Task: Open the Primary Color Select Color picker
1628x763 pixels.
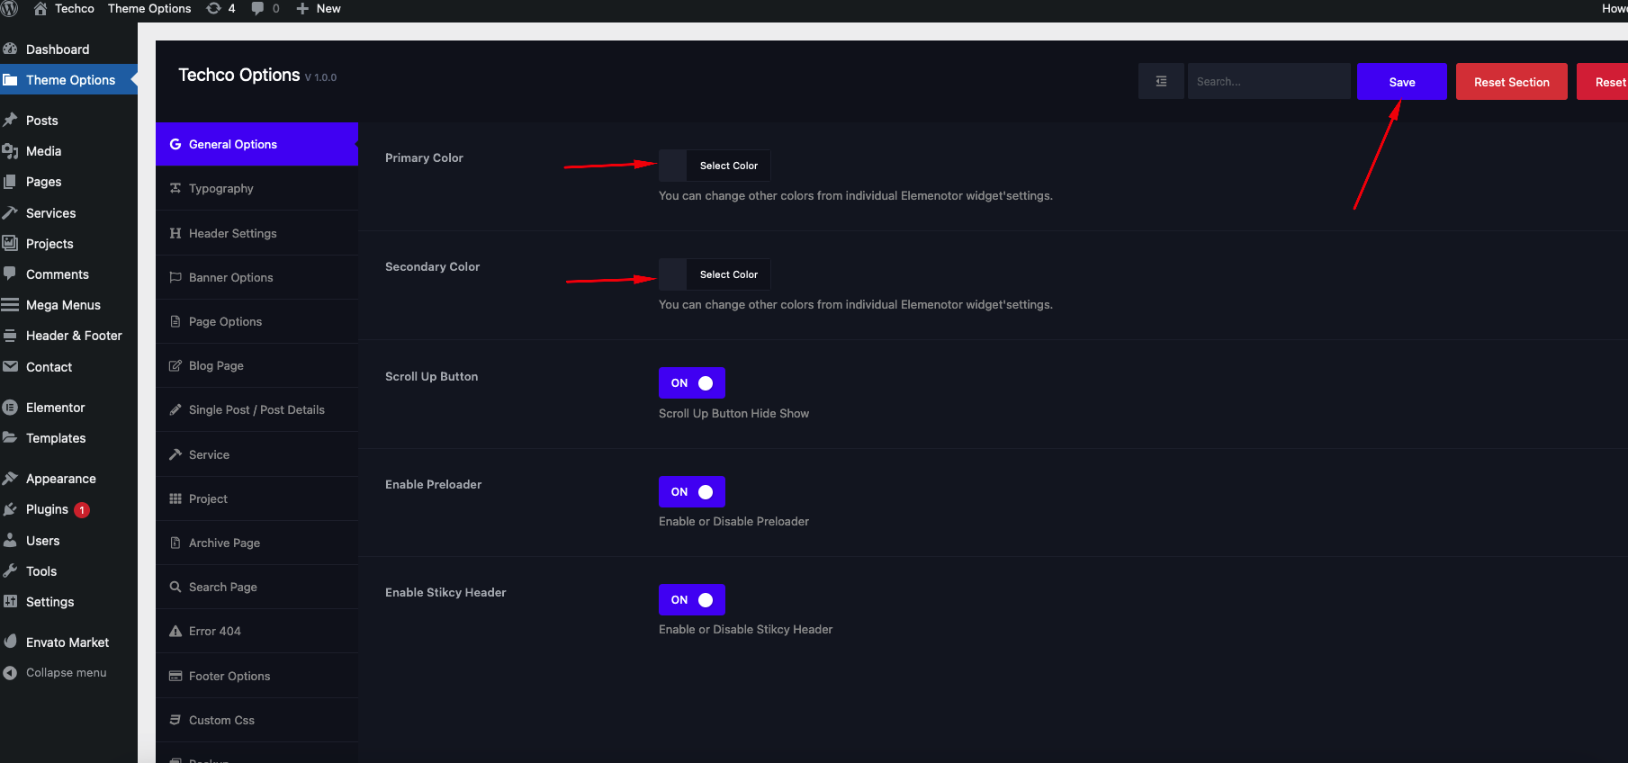Action: pos(728,166)
